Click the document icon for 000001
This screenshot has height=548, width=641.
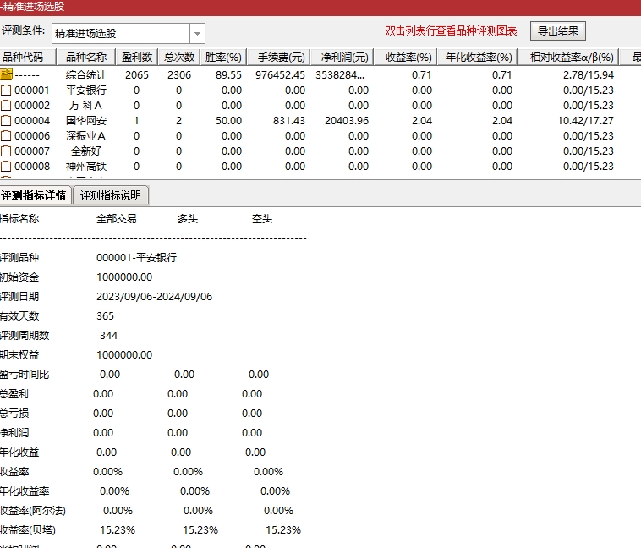[6, 90]
